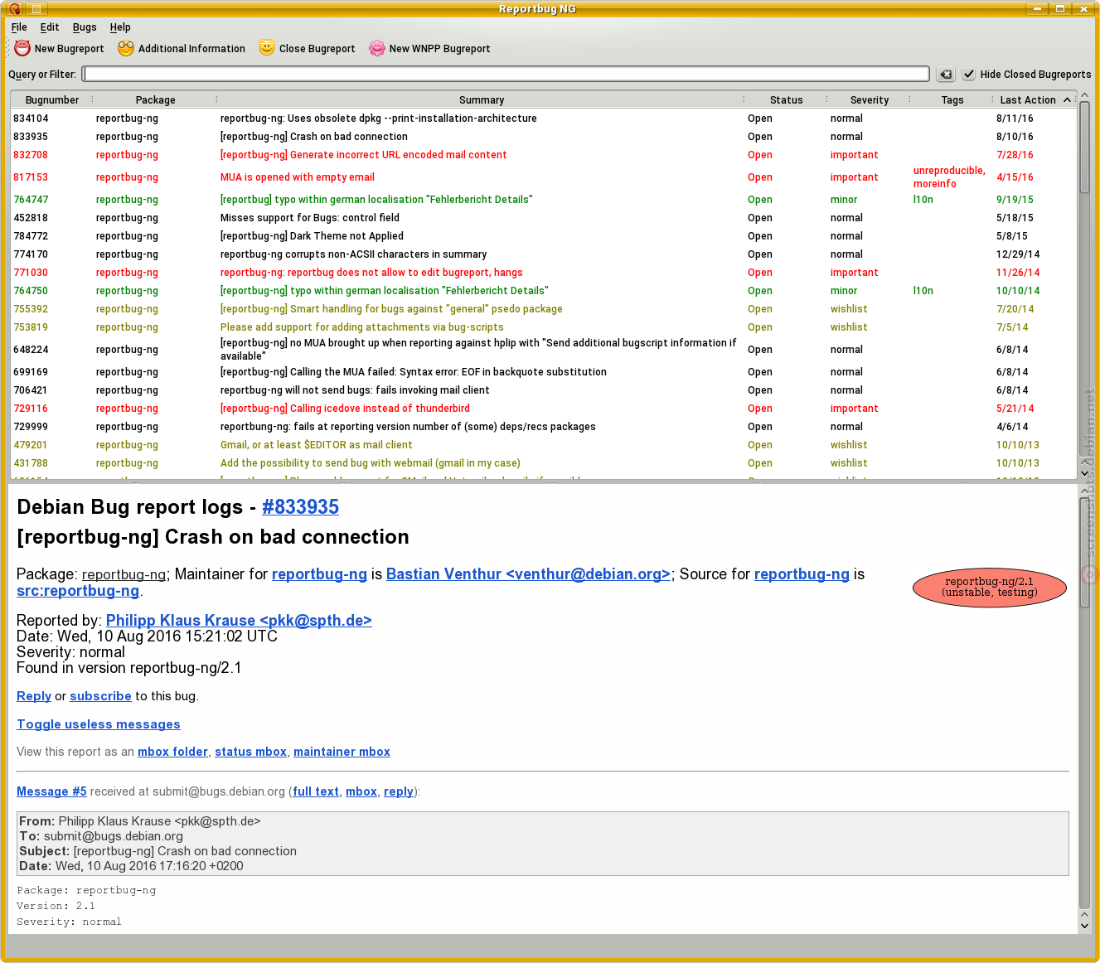Click the reply link in message header
The width and height of the screenshot is (1100, 963).
(x=398, y=791)
